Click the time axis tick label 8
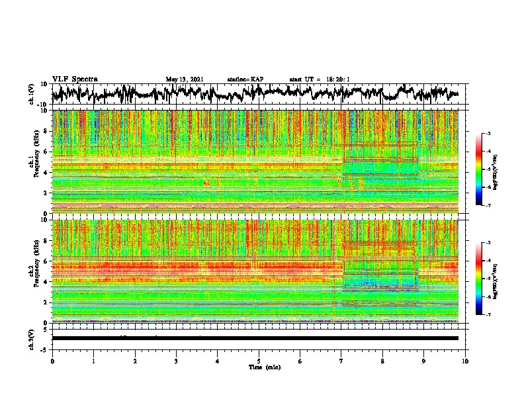Screen dimensions: 524x405 point(382,361)
